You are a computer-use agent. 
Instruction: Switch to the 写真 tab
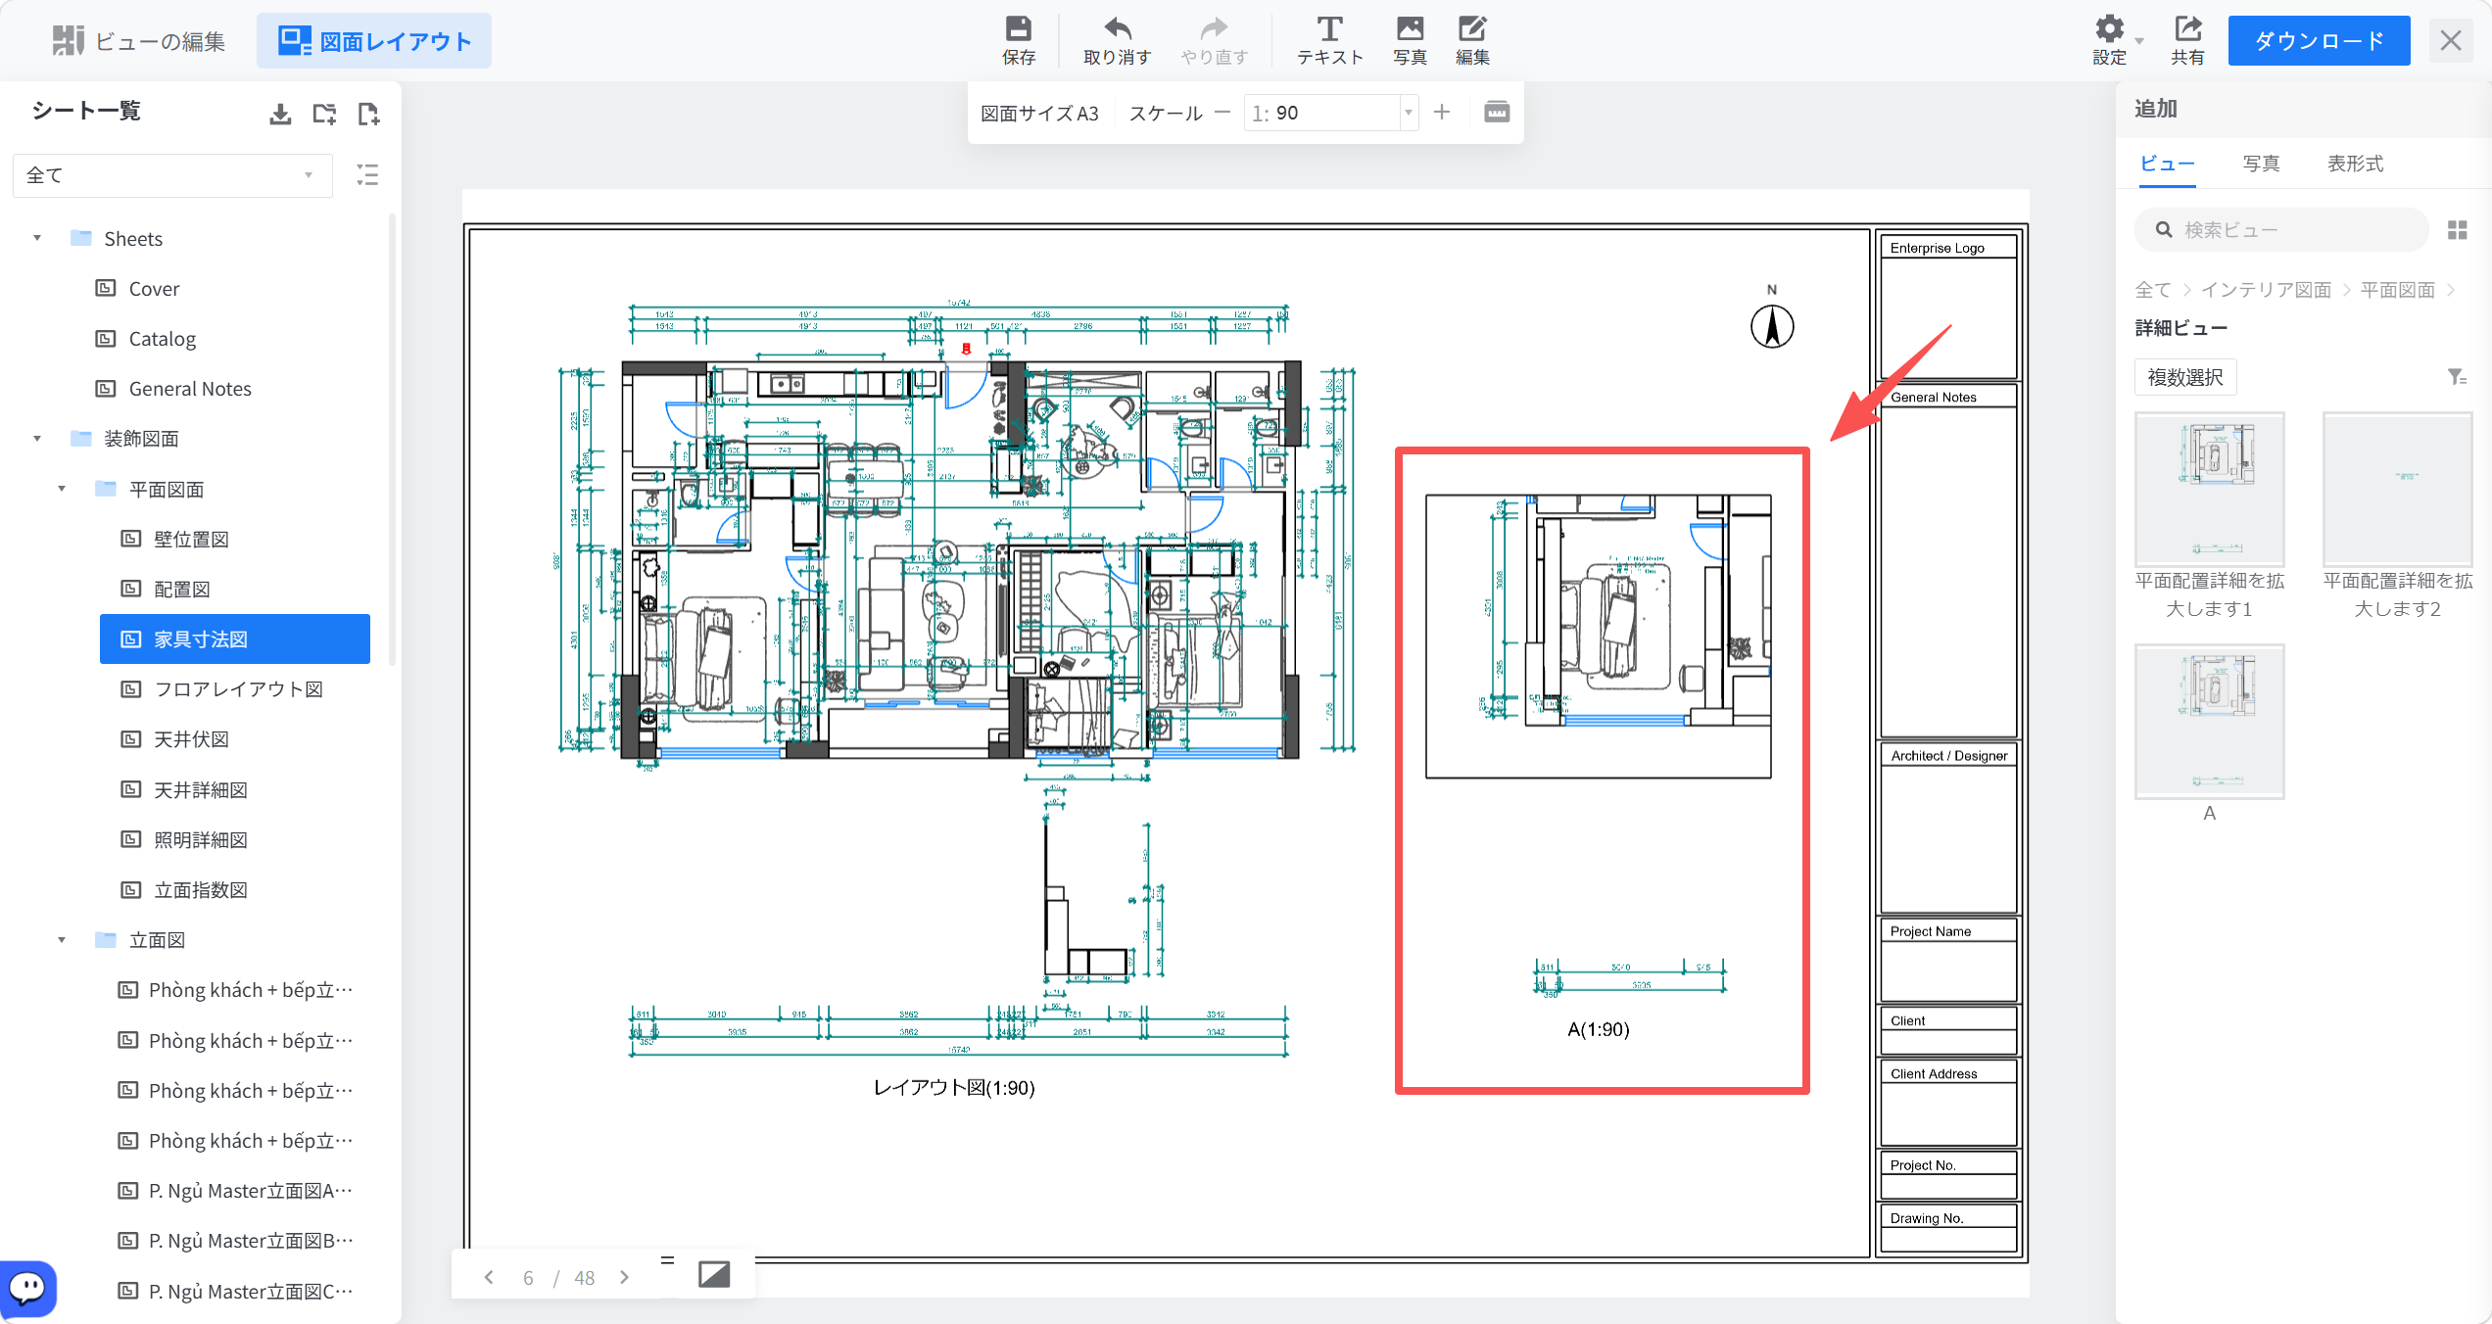tap(2261, 164)
